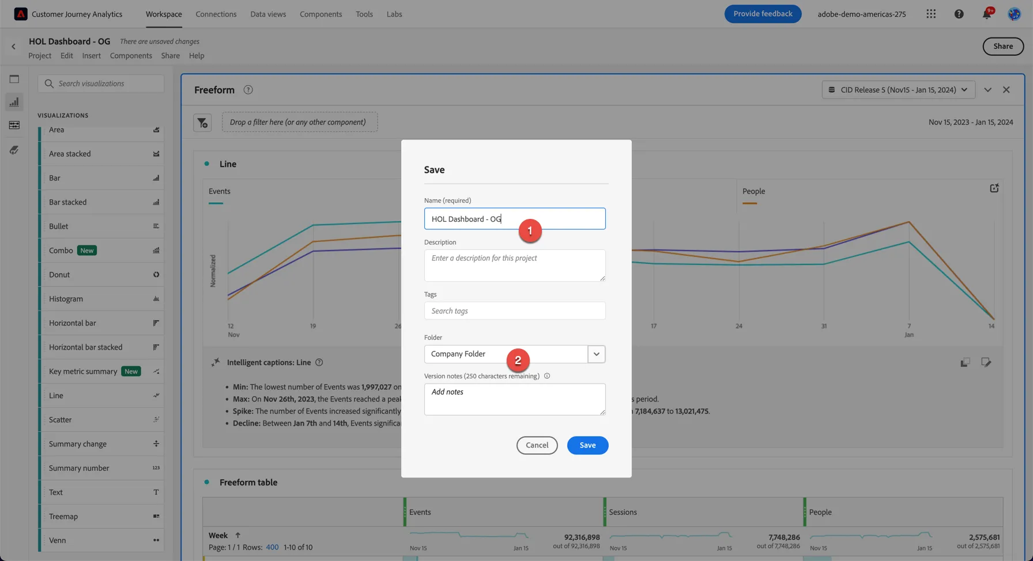This screenshot has height=561, width=1033.
Task: Select the Donut visualization
Action: pos(103,275)
